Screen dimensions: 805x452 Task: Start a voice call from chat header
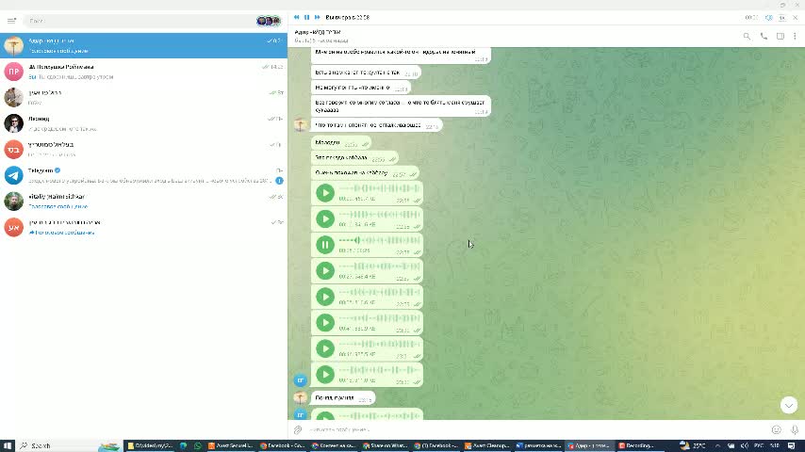coord(764,37)
